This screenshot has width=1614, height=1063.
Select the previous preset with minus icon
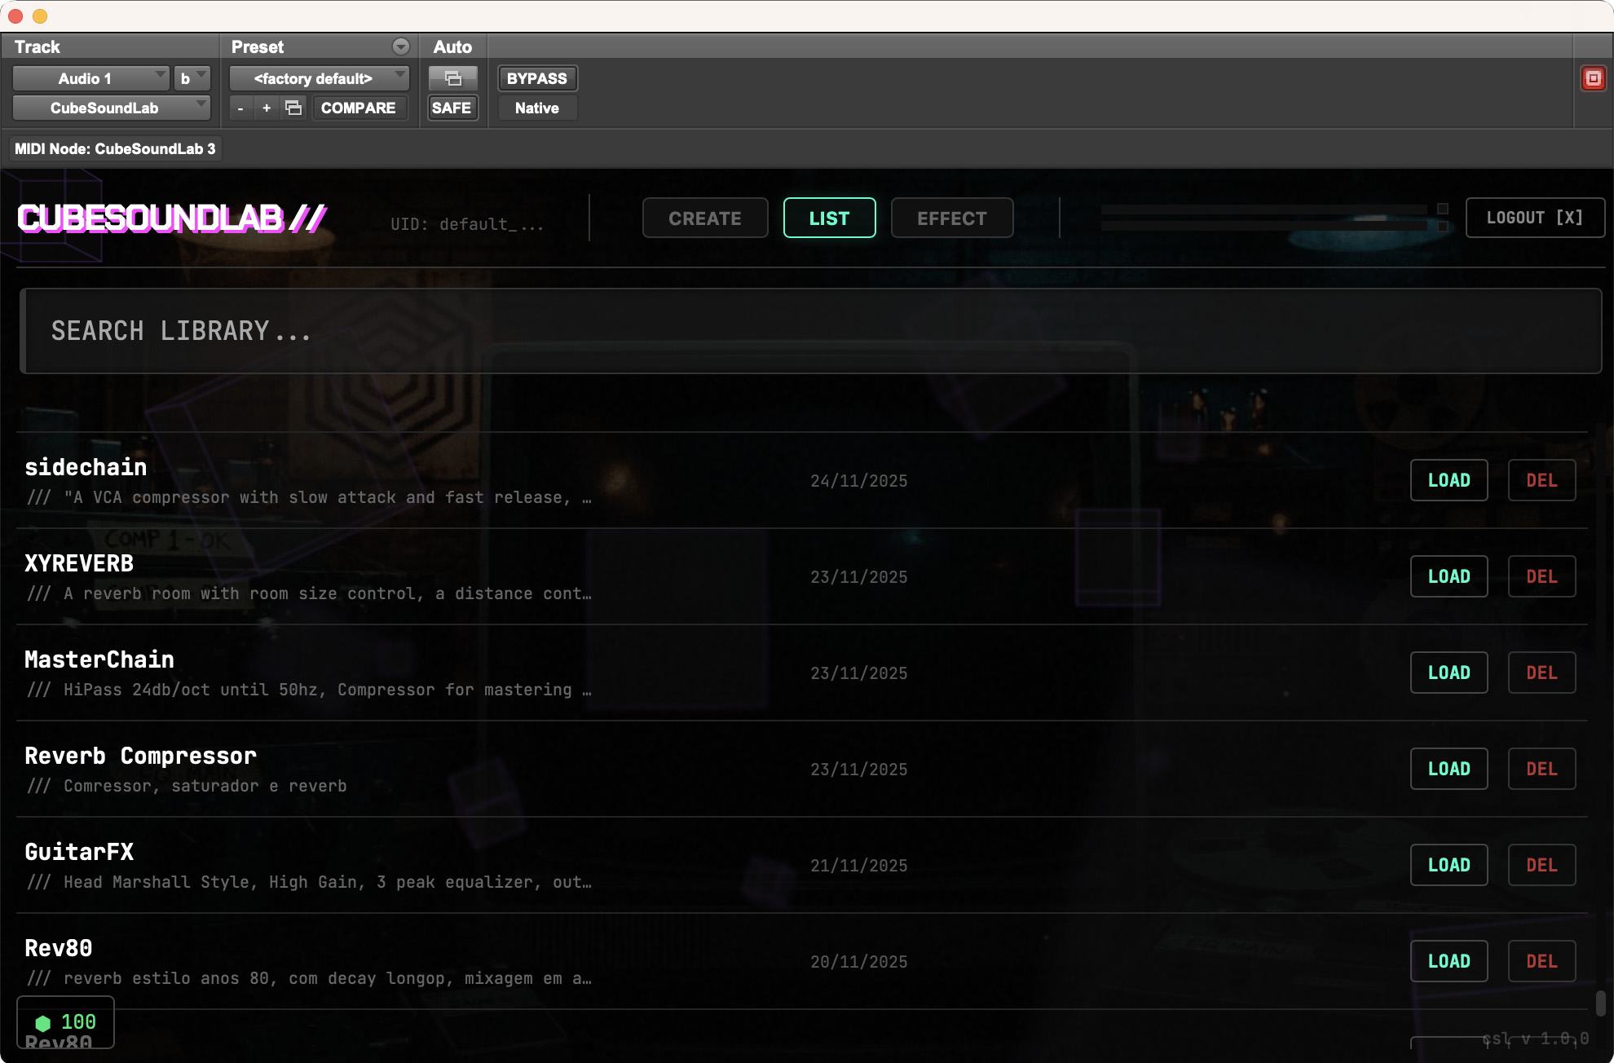(240, 108)
